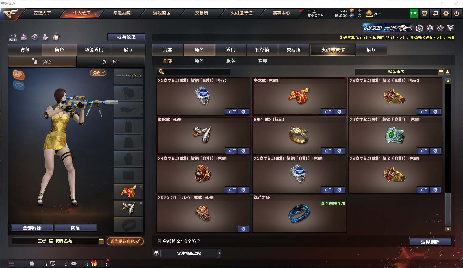Select 8周年戒2 ring thumbnail
Screen dimensions: 463x268
(299, 135)
